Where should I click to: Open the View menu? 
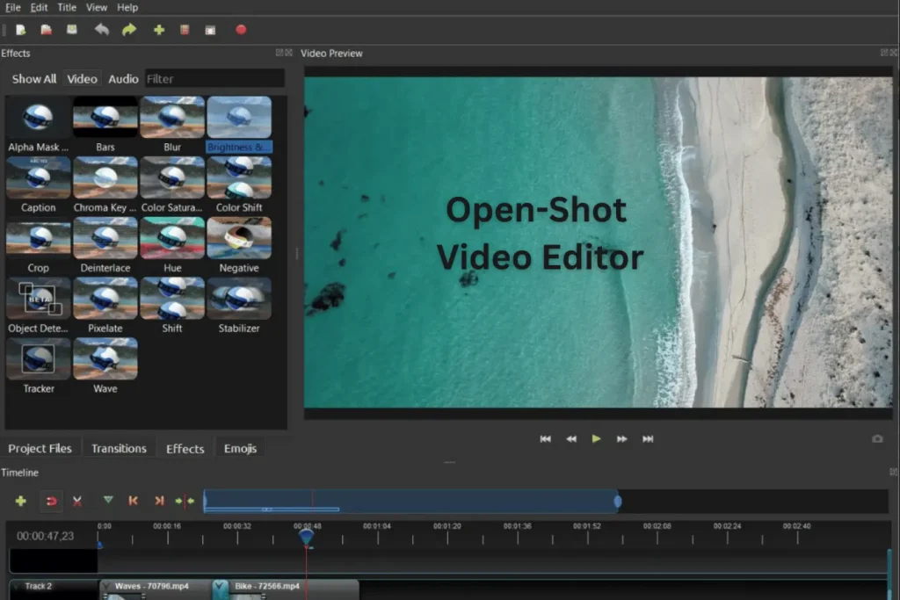[x=97, y=7]
